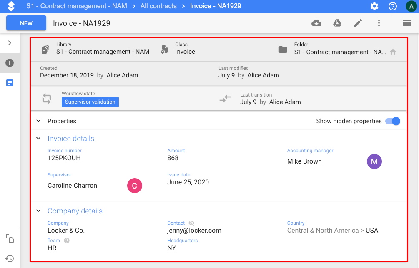Select the comments panel in left sidebar
Viewport: 419px width, 268px height.
coord(10,83)
